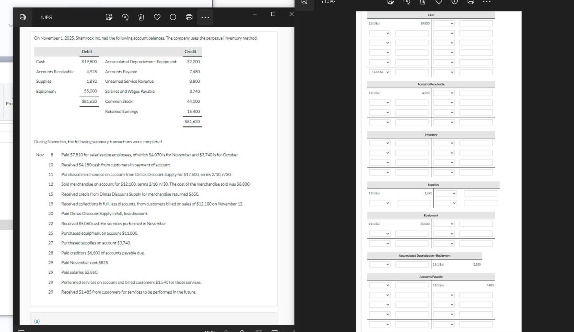The height and width of the screenshot is (332, 574).
Task: Open the 11/30 Bal. dropdown in Cash account
Action: point(380,72)
